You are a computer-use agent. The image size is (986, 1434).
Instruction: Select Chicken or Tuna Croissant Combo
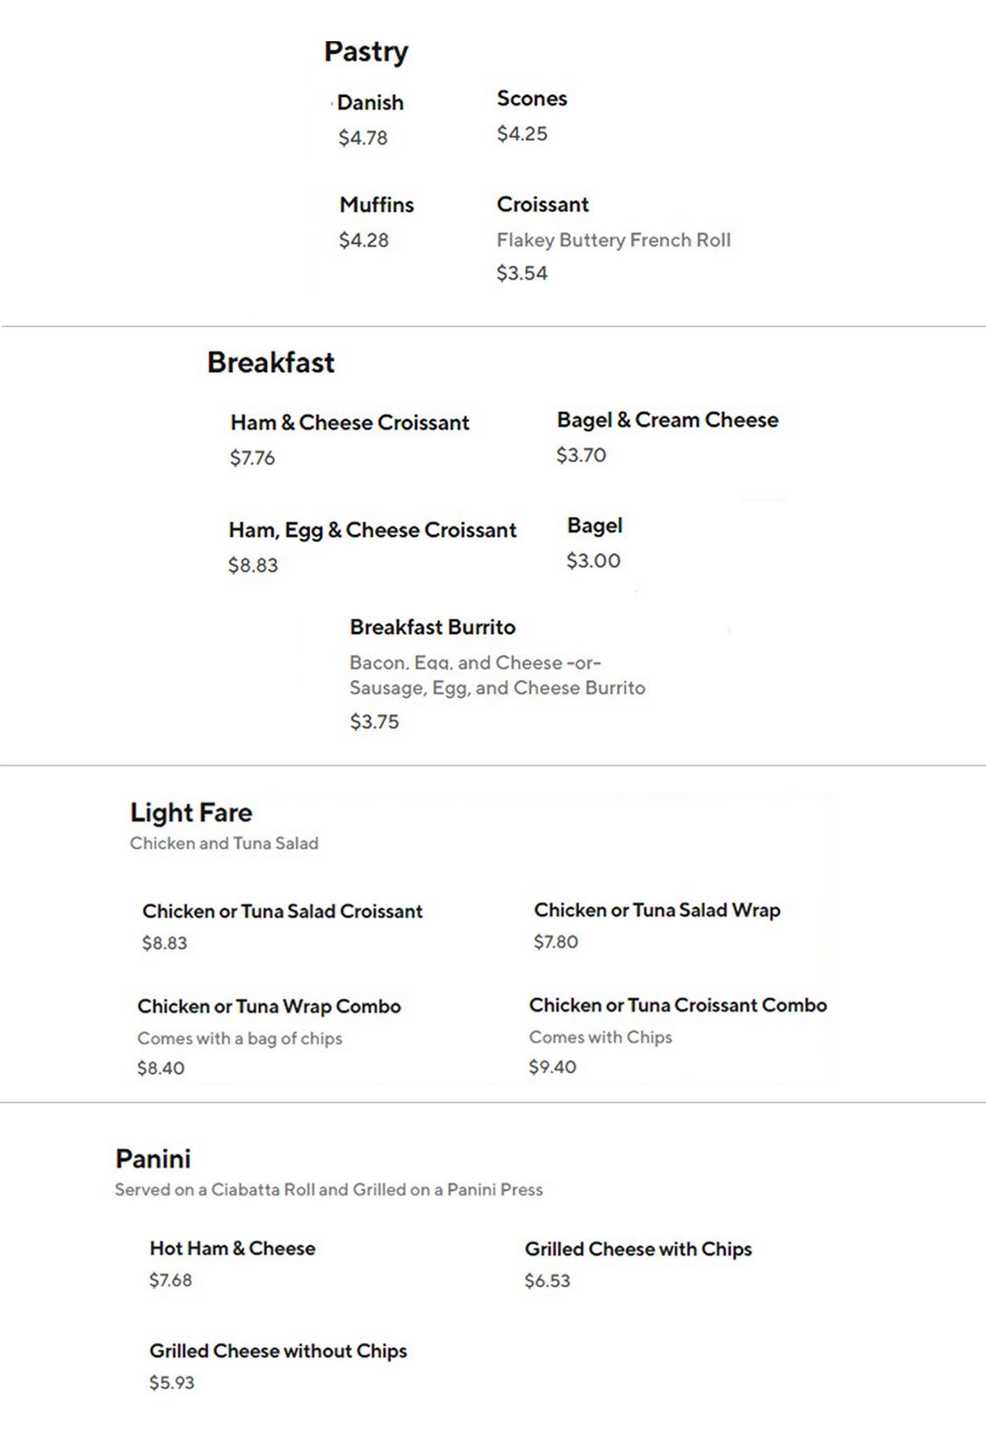[x=677, y=1005]
